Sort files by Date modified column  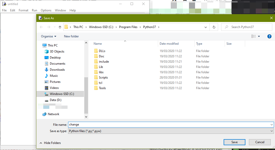(x=169, y=44)
